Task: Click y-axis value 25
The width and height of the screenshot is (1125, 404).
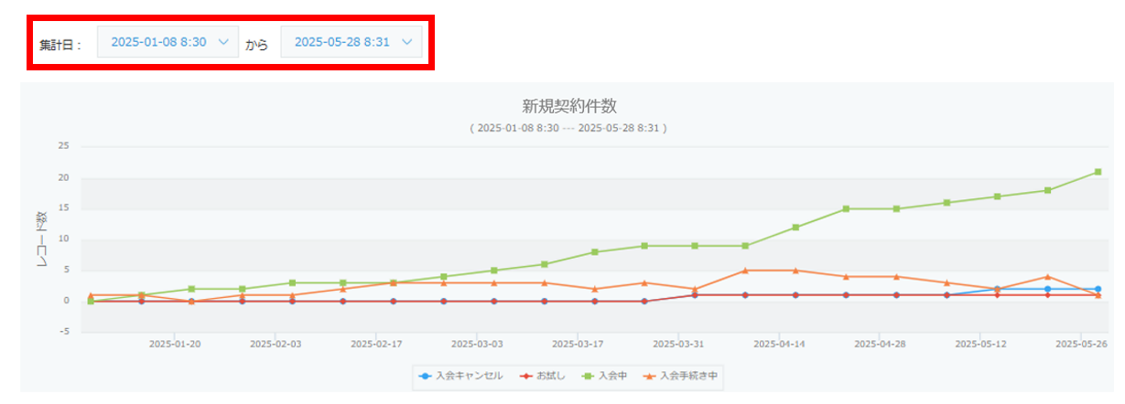Action: point(63,146)
